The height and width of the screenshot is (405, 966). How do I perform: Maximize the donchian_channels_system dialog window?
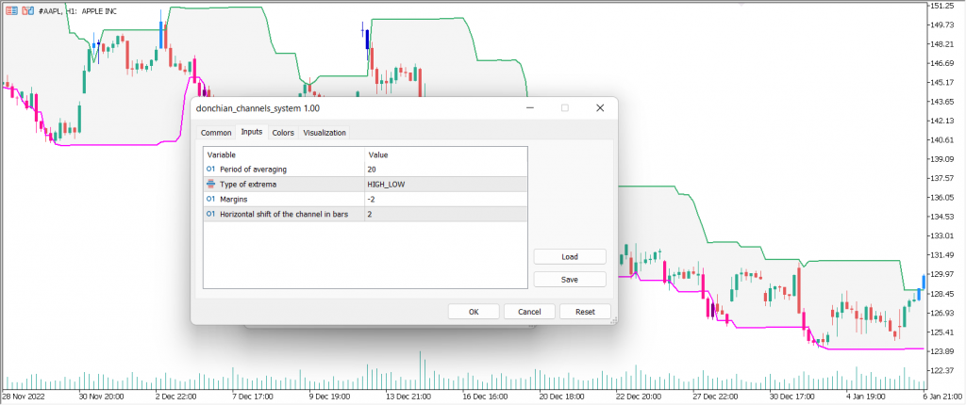click(x=564, y=108)
